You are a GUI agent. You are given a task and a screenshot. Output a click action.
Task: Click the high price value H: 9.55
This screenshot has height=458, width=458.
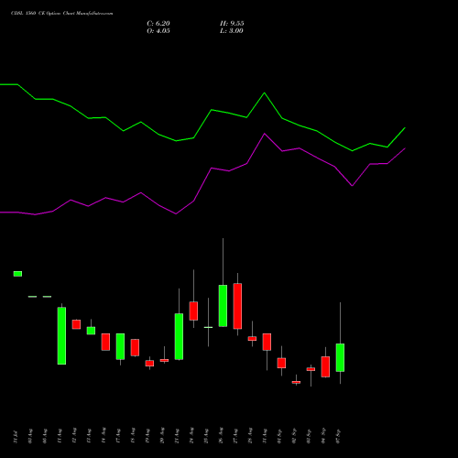click(232, 24)
